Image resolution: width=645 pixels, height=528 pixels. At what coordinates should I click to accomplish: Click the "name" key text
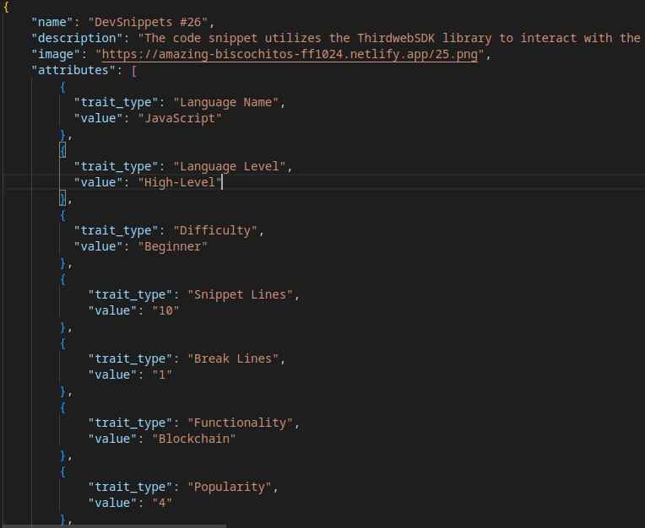click(x=52, y=22)
